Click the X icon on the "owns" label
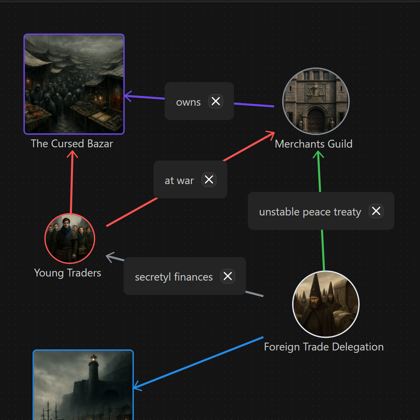Screen dimensions: 420x420 point(216,101)
